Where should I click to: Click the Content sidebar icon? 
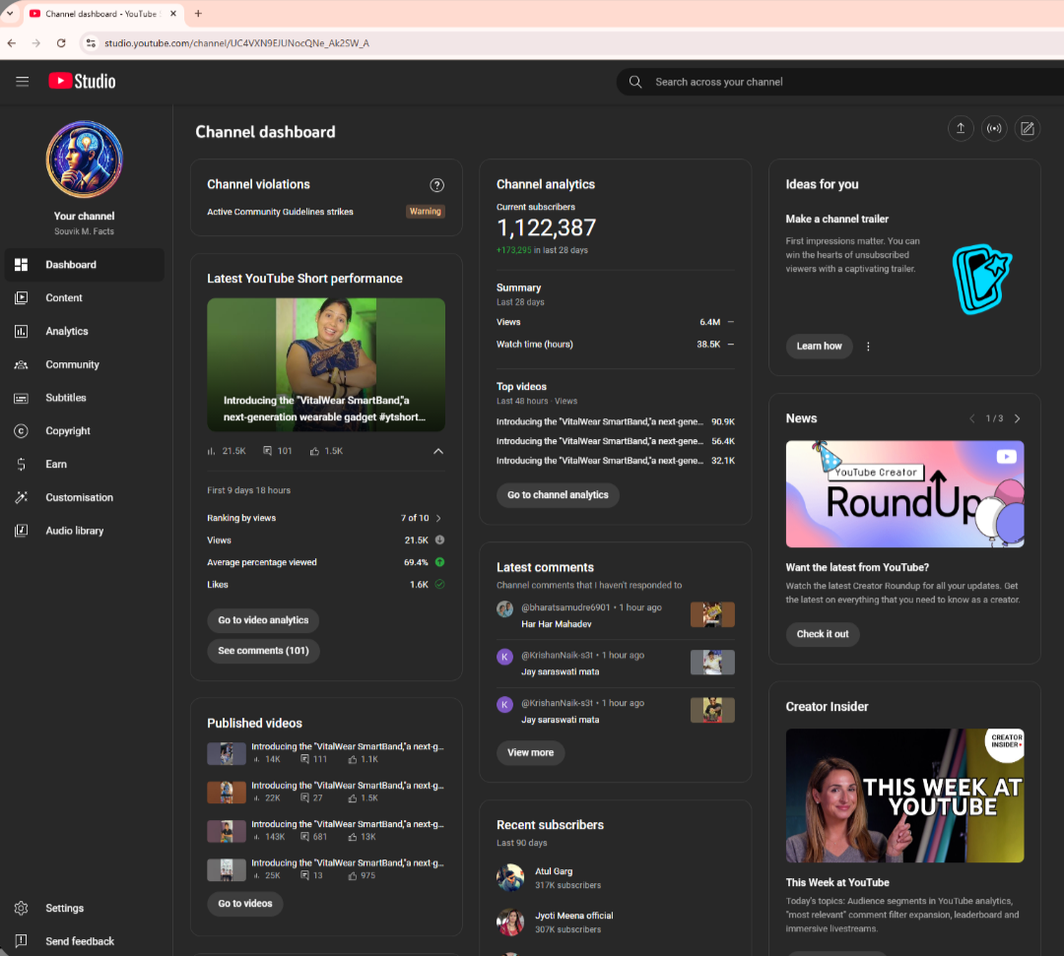21,297
